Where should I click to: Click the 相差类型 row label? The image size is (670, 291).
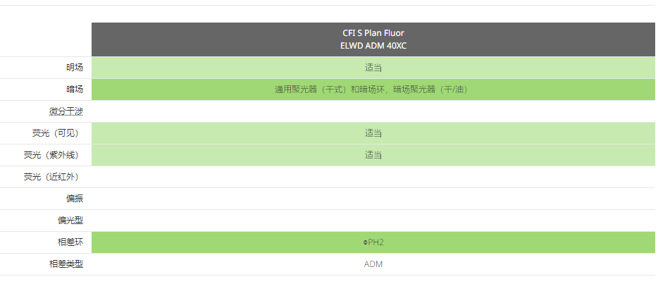tap(66, 264)
